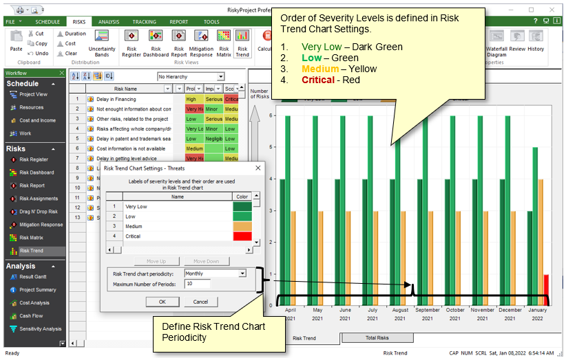566x358 pixels.
Task: Choose Cost distribution in the ribbon
Action: coord(66,43)
